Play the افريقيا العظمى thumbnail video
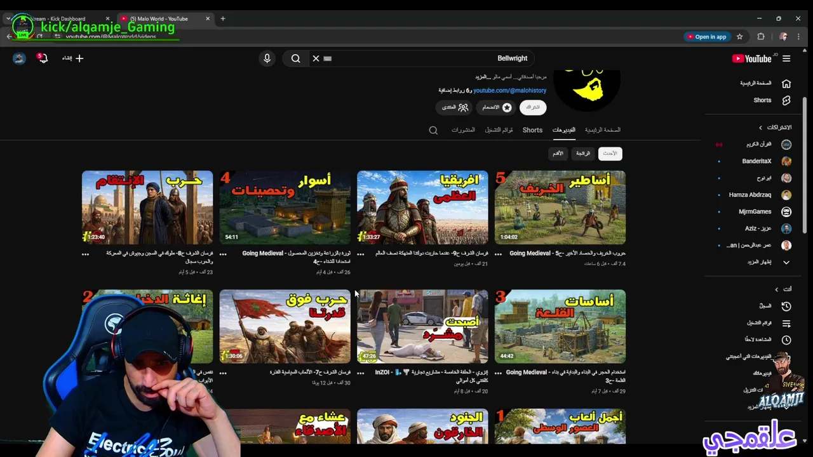Image resolution: width=813 pixels, height=457 pixels. point(422,208)
